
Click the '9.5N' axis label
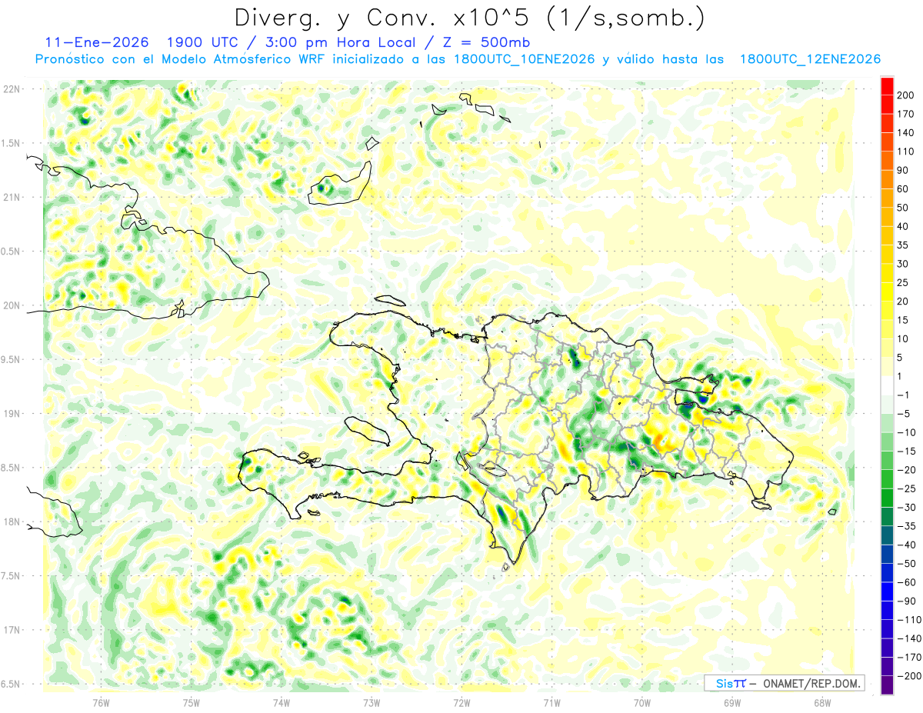coord(12,359)
